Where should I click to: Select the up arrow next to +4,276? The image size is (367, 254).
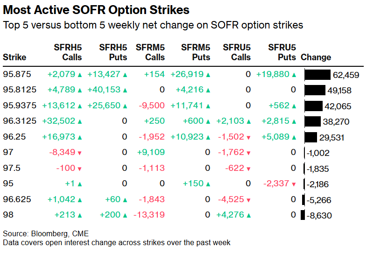pos(248,215)
